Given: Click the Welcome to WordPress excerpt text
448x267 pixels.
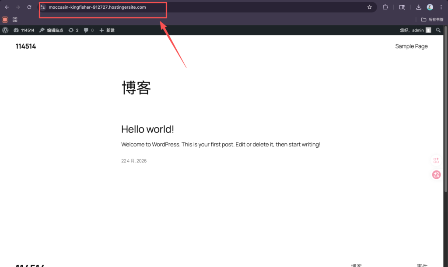Looking at the screenshot, I should [220, 144].
